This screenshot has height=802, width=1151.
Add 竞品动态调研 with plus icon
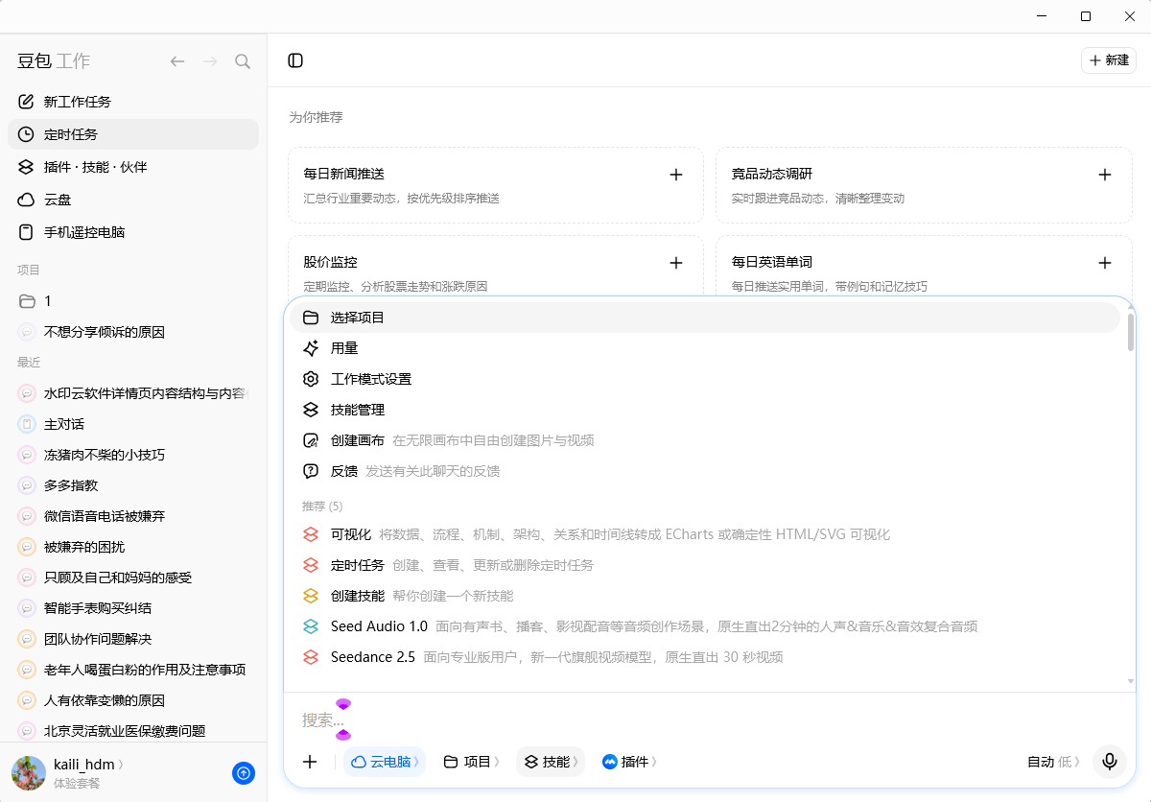pyautogui.click(x=1105, y=175)
